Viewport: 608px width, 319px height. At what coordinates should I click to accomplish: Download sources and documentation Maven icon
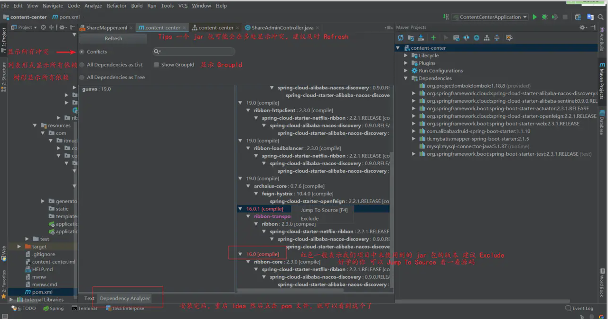pyautogui.click(x=421, y=38)
